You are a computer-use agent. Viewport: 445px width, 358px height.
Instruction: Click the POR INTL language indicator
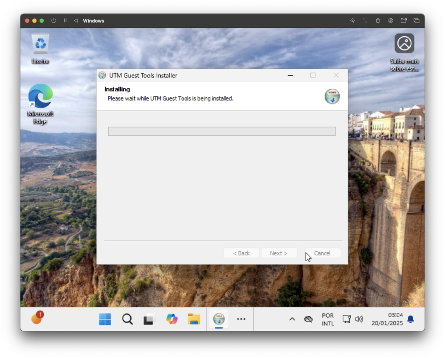328,319
